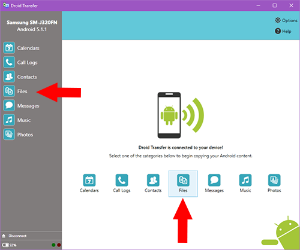Click the Disconnect eject icon
The width and height of the screenshot is (300, 250).
4,236
